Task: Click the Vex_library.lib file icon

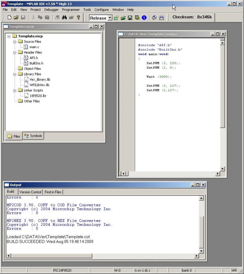Action: [26, 79]
